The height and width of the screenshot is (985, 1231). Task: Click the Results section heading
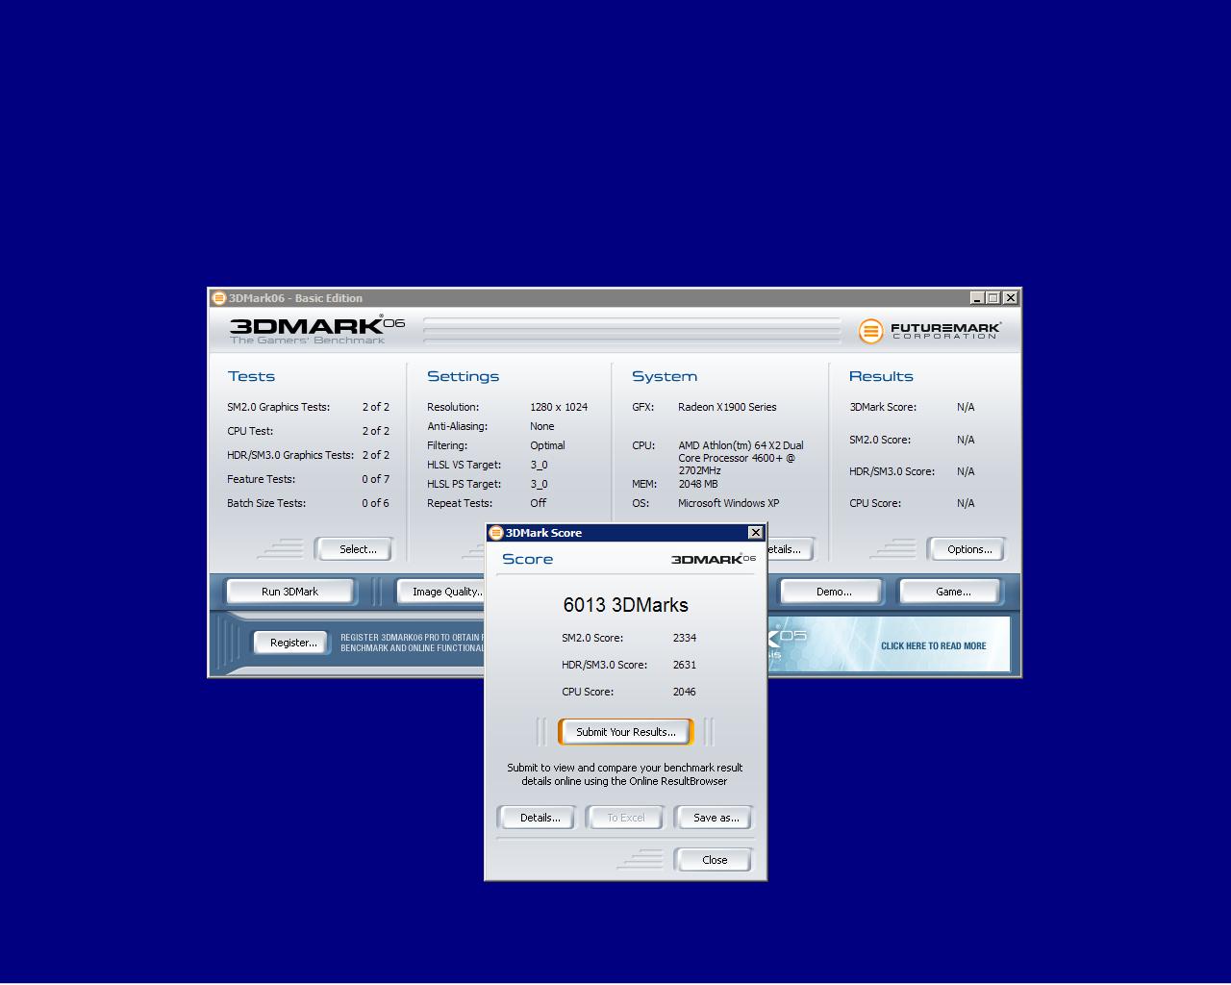coord(881,376)
